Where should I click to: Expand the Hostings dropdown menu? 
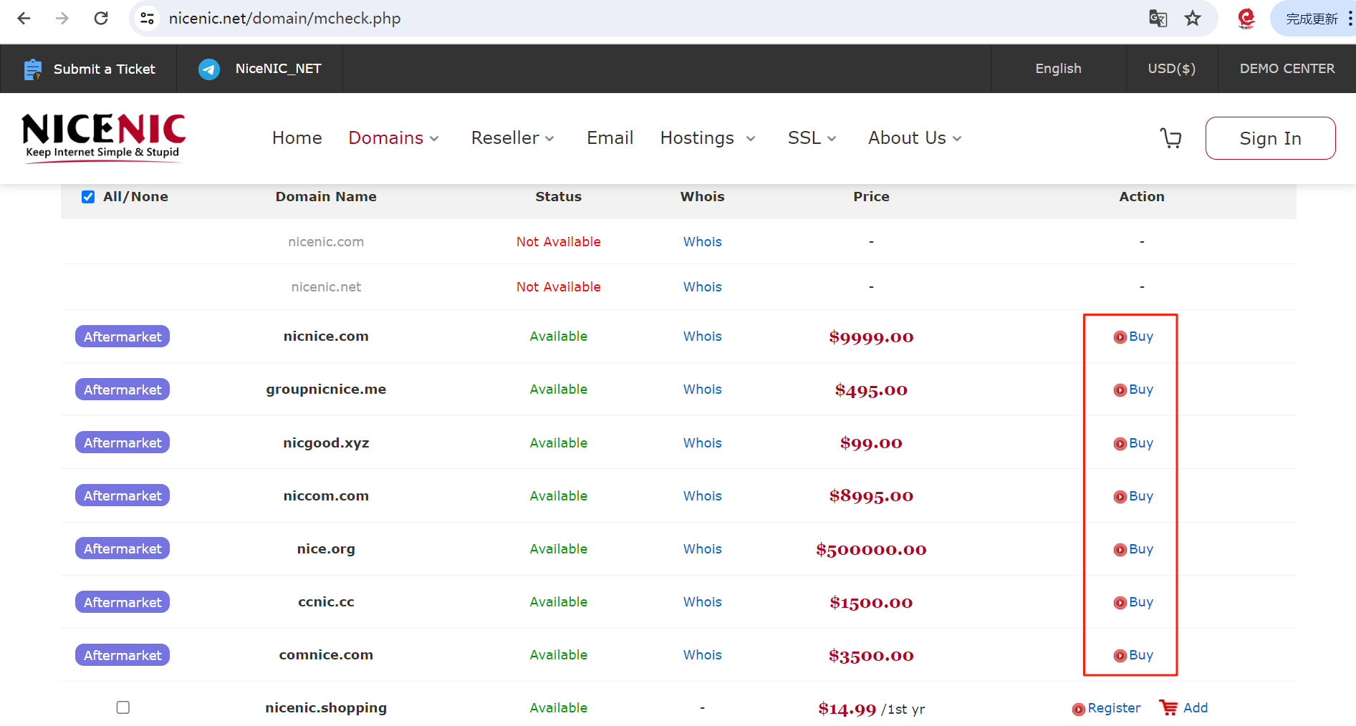click(x=707, y=138)
